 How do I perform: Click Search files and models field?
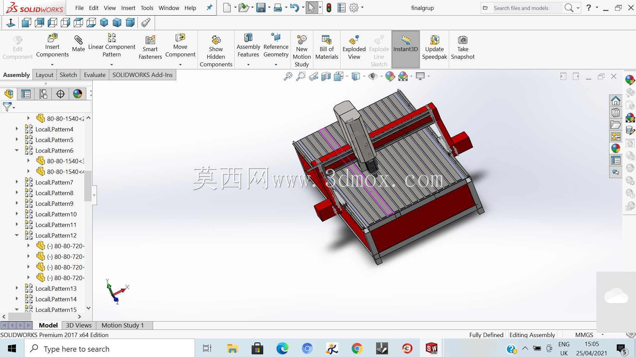coord(527,8)
